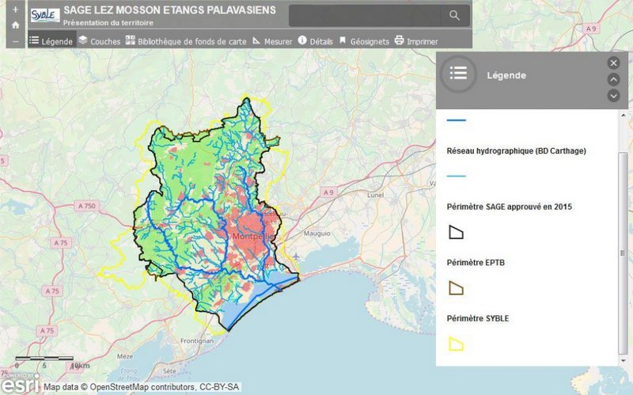Click the Périmètre SYBLE yellow polygon symbol
The height and width of the screenshot is (395, 633).
point(456,344)
